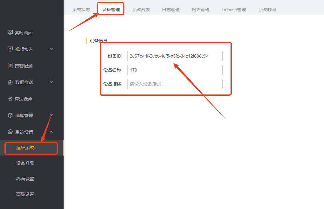Open the 界面设置 submenu item
The image size is (324, 209).
[25, 178]
